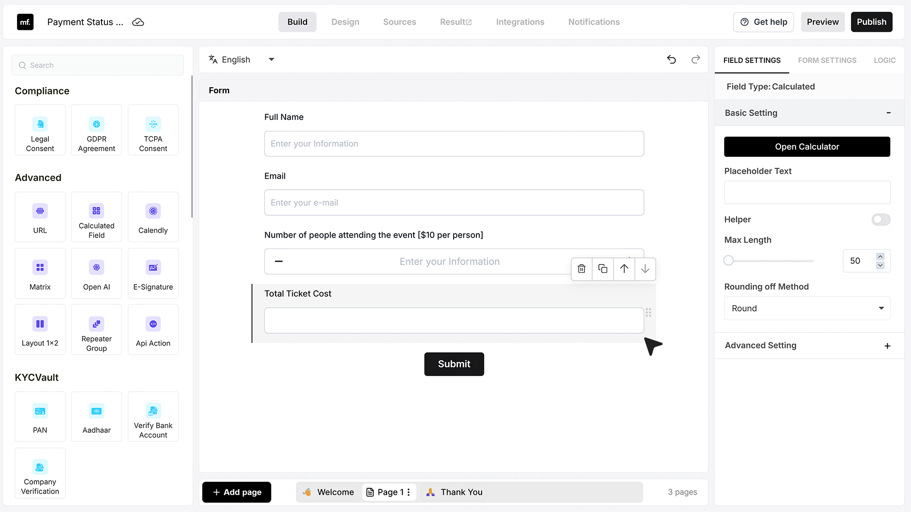Switch to the Design tab

click(345, 22)
